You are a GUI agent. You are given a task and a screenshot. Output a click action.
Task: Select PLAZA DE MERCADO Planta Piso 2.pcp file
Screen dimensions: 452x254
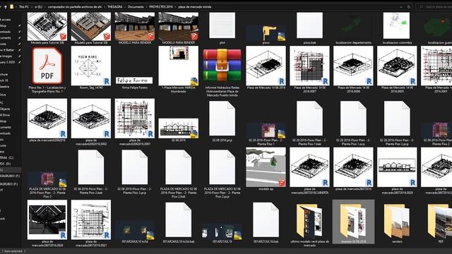pos(222,167)
